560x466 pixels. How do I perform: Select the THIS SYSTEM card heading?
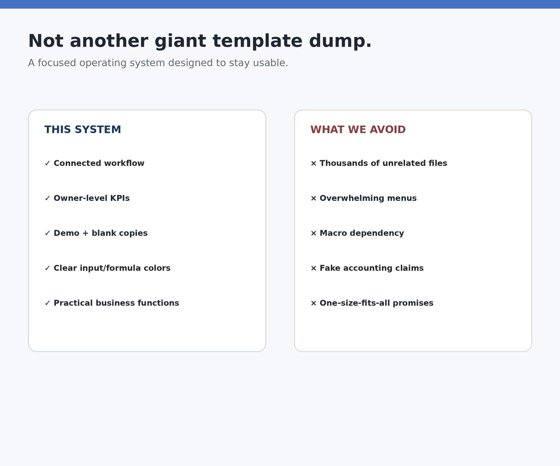(x=83, y=130)
